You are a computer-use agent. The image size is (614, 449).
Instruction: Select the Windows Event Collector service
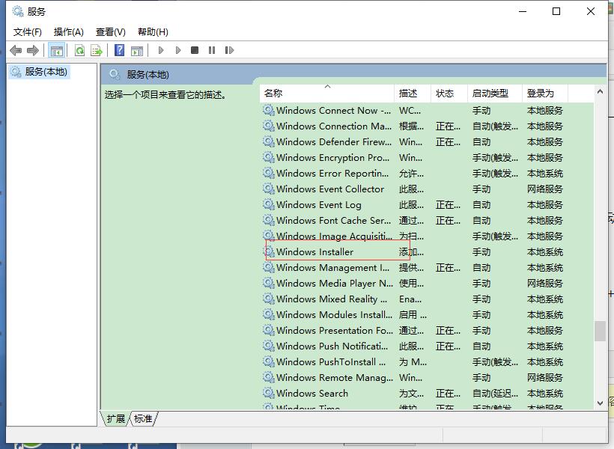pos(427,189)
